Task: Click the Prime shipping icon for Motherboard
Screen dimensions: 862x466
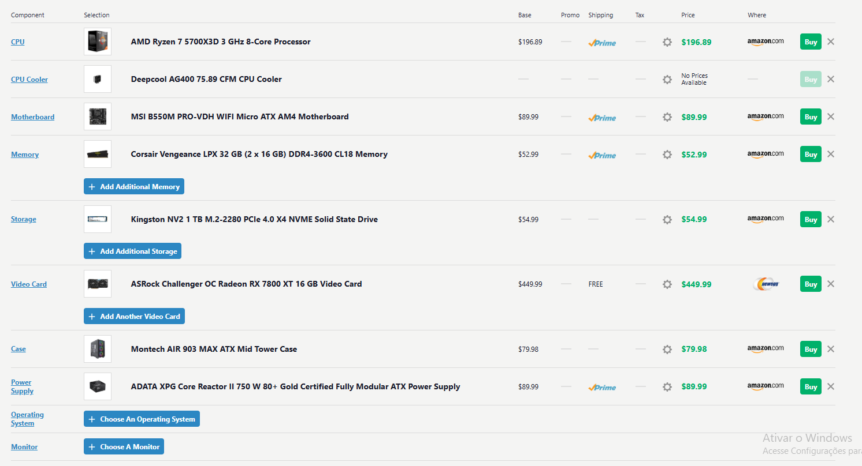Action: (x=602, y=118)
